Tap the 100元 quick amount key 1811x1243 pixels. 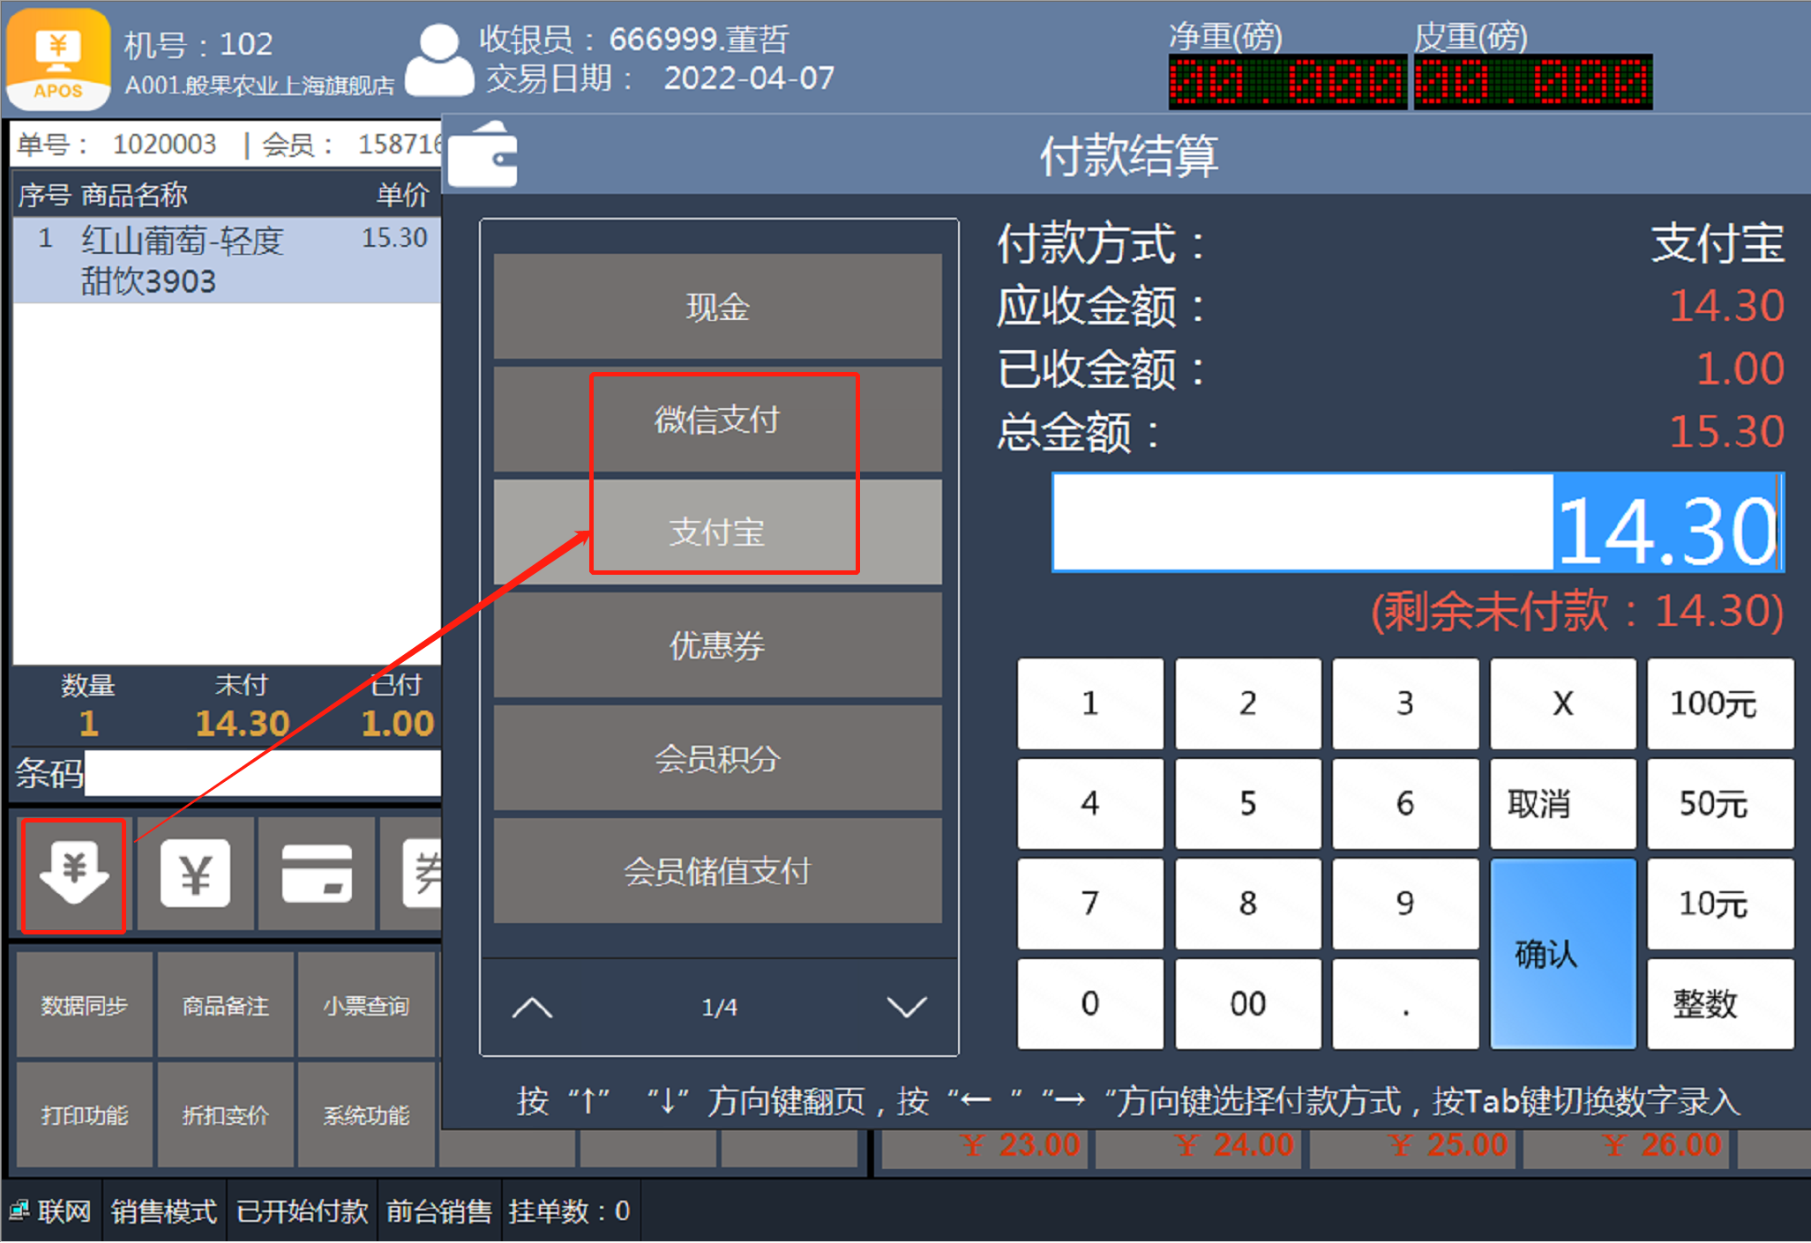[1718, 703]
